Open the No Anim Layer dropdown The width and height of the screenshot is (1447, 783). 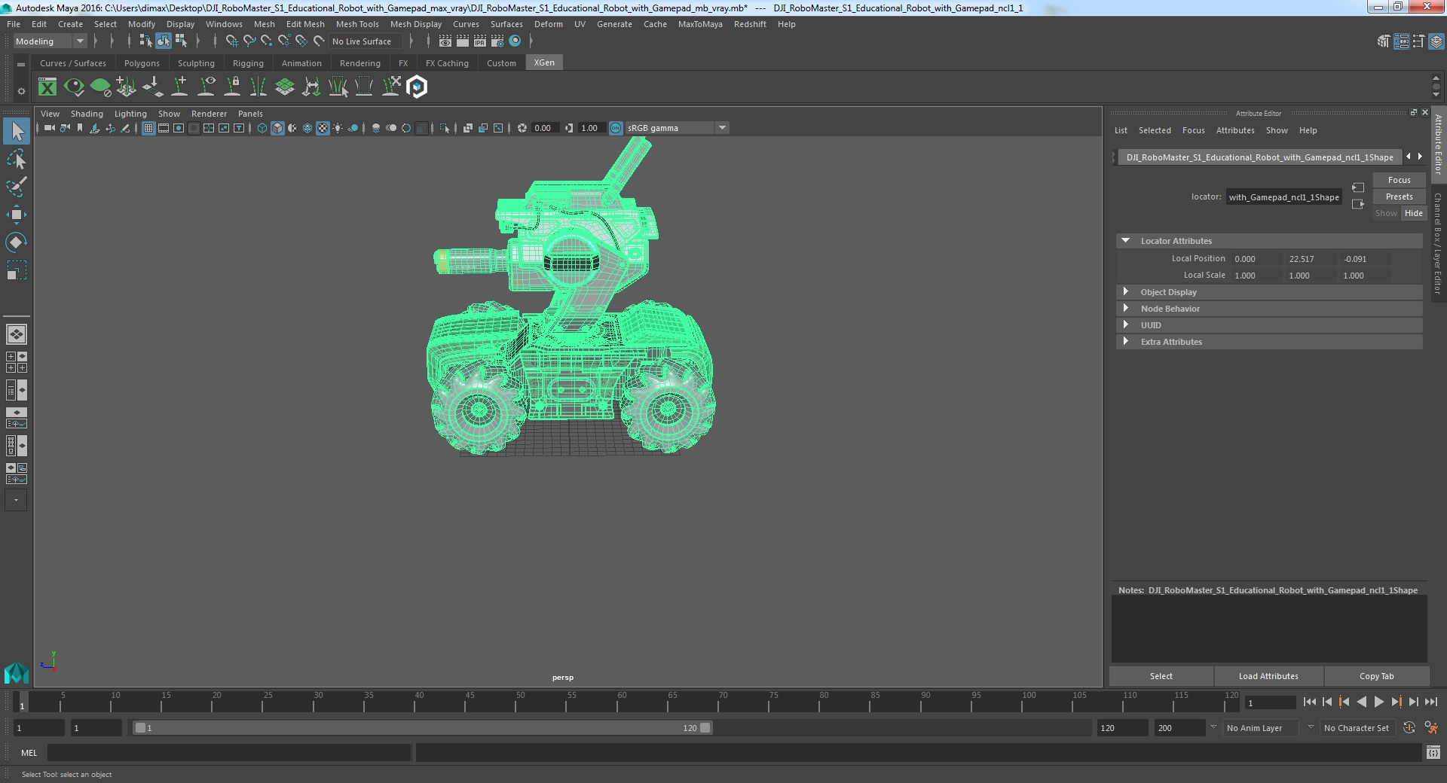(1261, 728)
